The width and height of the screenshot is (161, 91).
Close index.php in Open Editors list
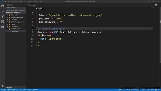pos(8,10)
